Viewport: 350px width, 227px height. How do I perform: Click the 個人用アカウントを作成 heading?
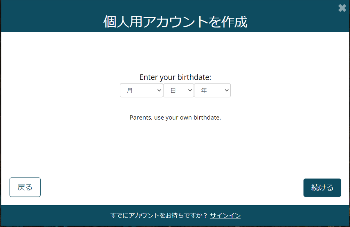click(x=175, y=22)
